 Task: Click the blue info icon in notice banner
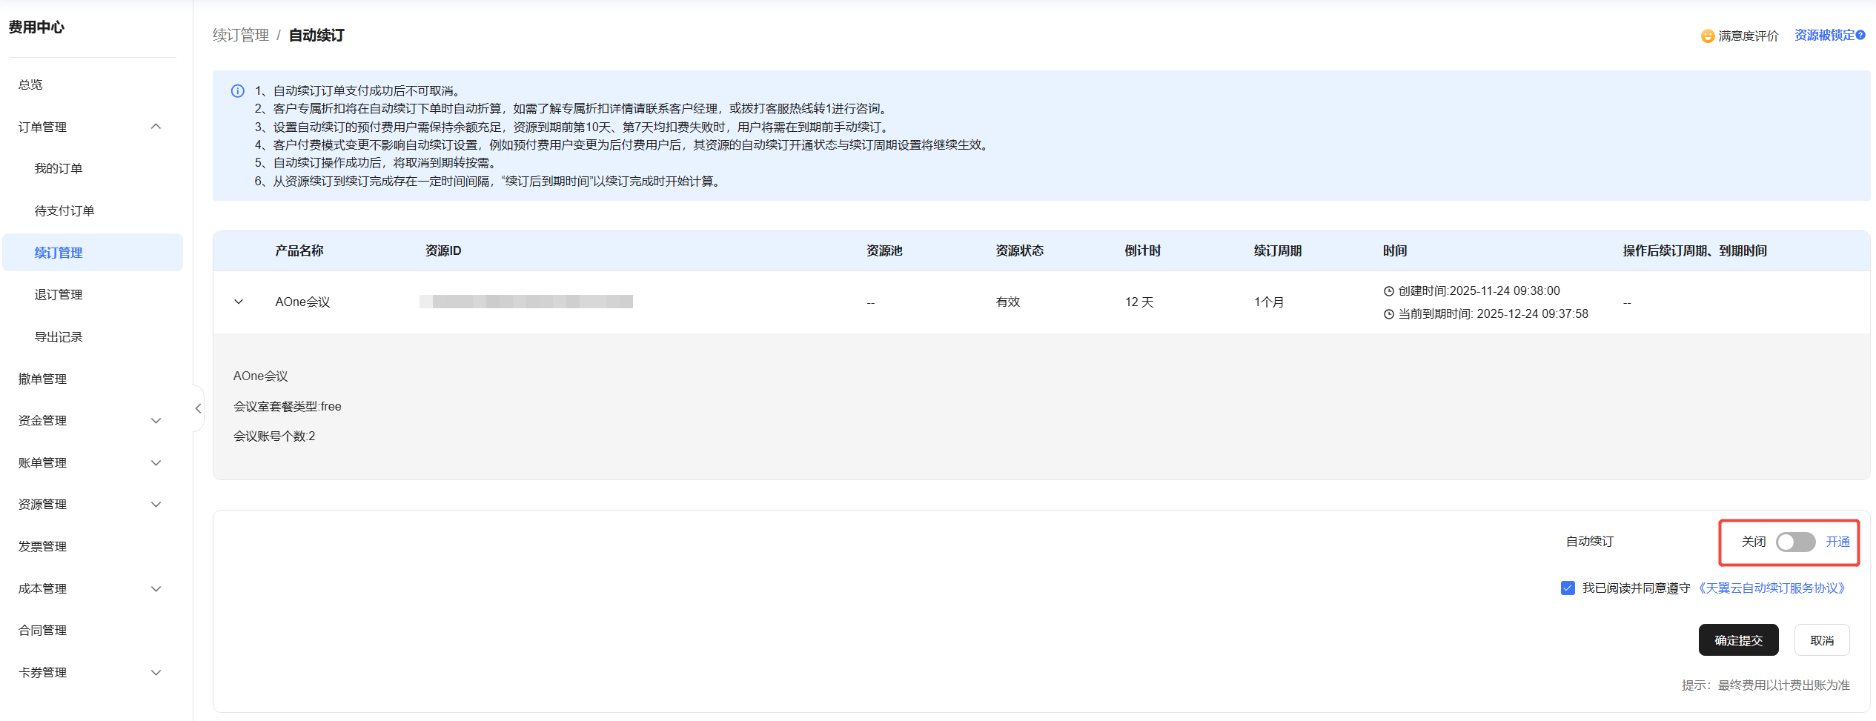click(238, 91)
